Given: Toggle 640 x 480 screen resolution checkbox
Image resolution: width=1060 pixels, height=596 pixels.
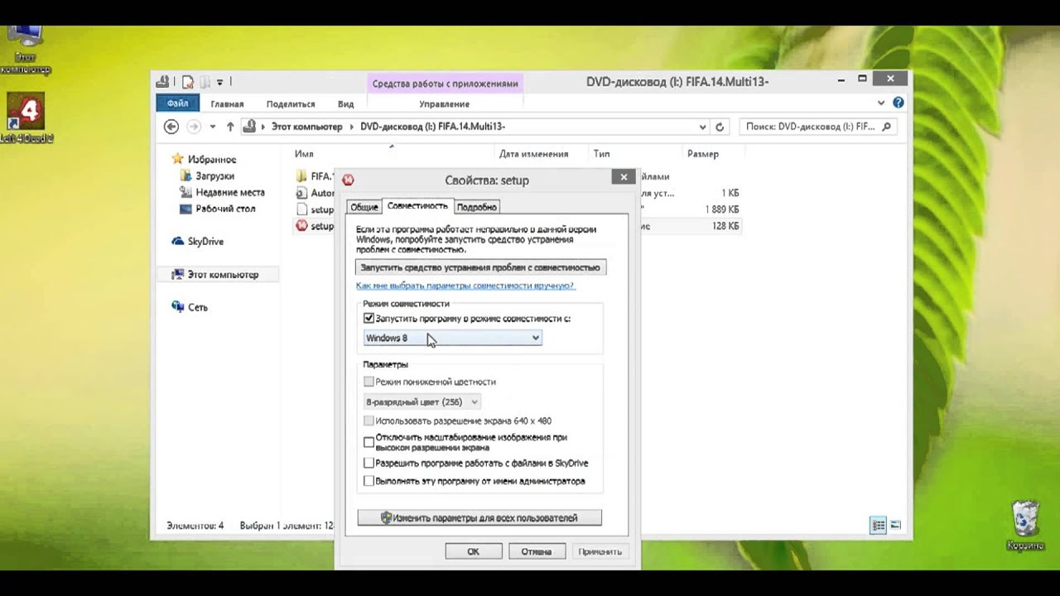Looking at the screenshot, I should (x=369, y=421).
